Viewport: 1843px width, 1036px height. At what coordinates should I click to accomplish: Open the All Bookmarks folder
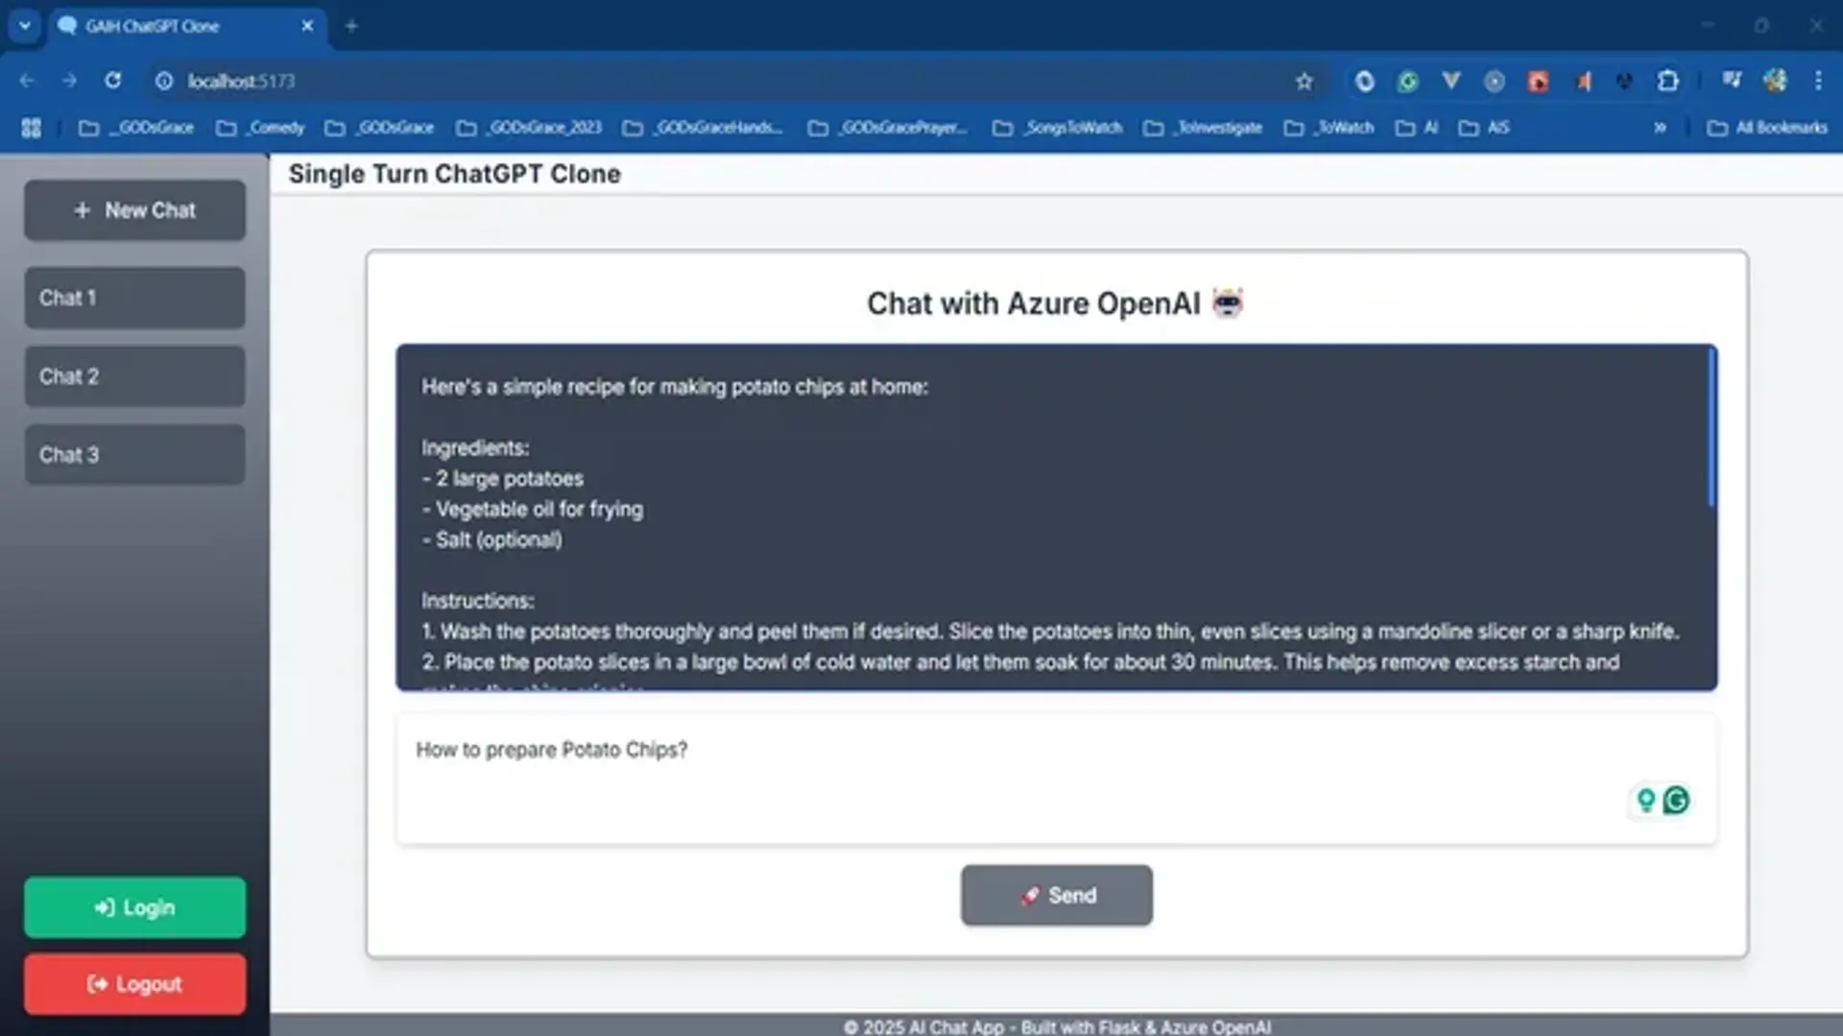1767,128
